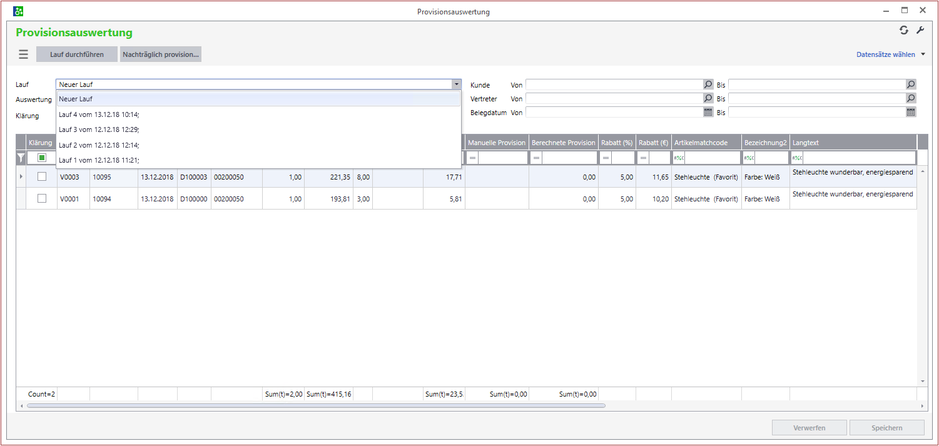
Task: Open the hamburger menu icon
Action: 23,54
